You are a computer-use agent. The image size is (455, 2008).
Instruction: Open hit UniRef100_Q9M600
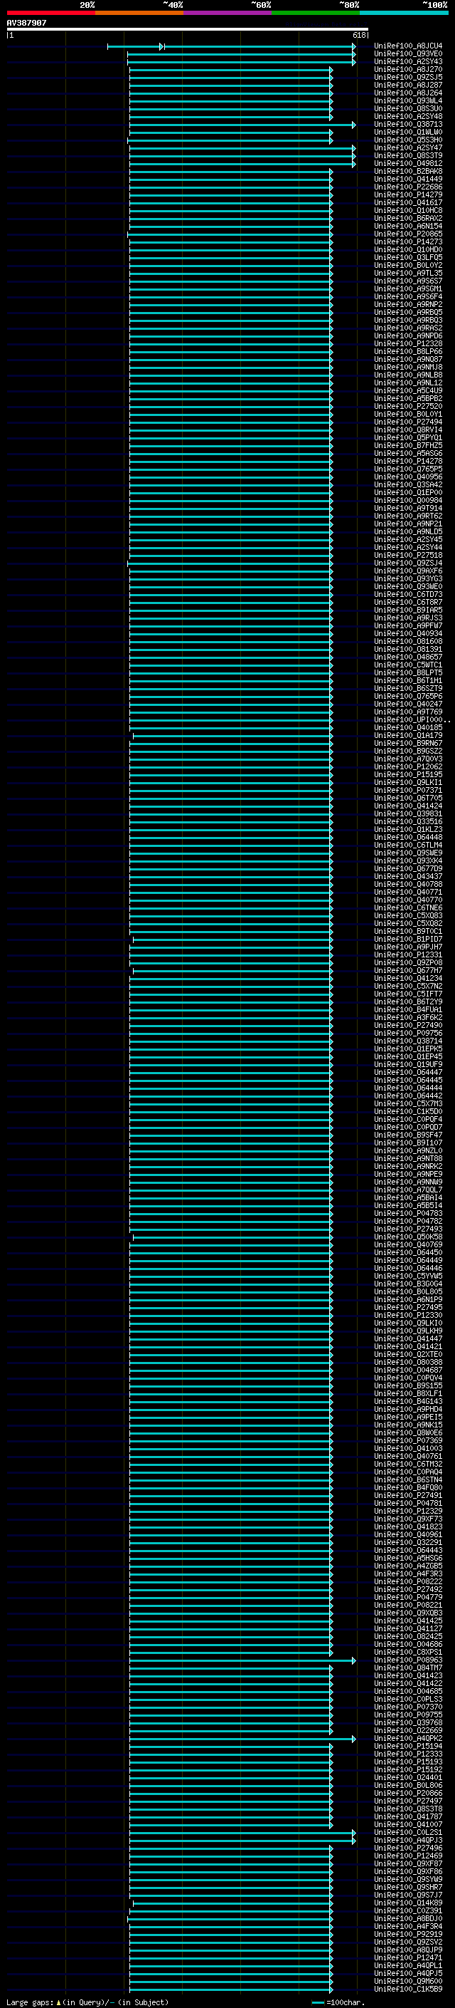(x=408, y=1981)
